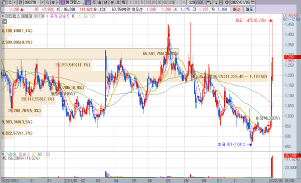Click the 최우선 best quote label
This screenshot has width=301, height=183.
click(137, 9)
